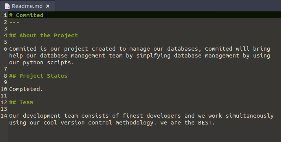This screenshot has height=142, width=281.
Task: Click the word 'databases,' in line 6
Action: pos(182,49)
